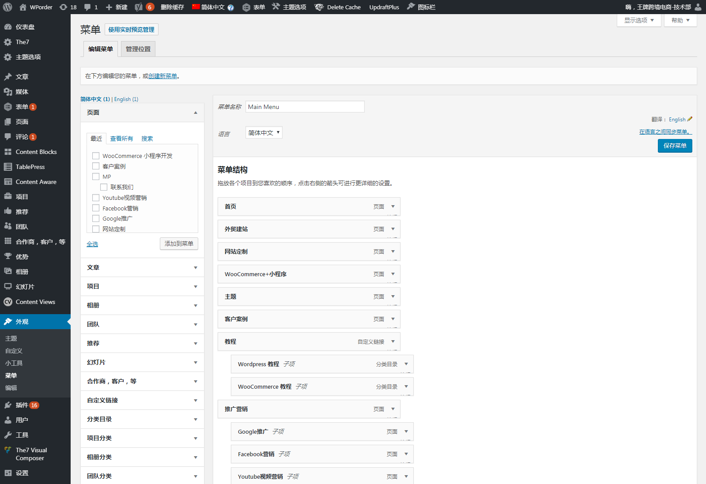Switch to the 查看所有 pages tab
This screenshot has width=706, height=484.
[x=121, y=139]
